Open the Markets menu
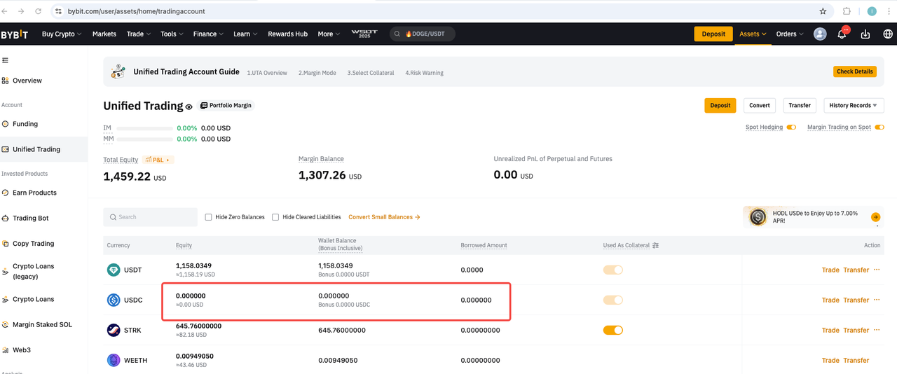Image resolution: width=897 pixels, height=374 pixels. point(104,34)
